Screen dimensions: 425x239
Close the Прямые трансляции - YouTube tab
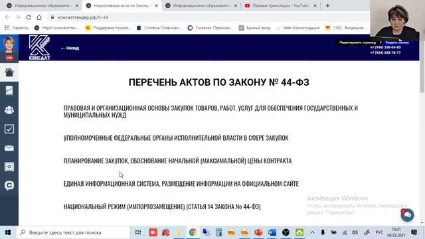tap(315, 6)
